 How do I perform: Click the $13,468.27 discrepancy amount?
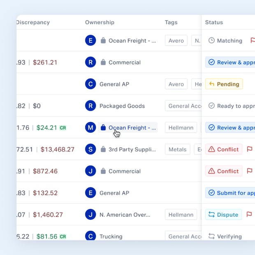(58, 149)
